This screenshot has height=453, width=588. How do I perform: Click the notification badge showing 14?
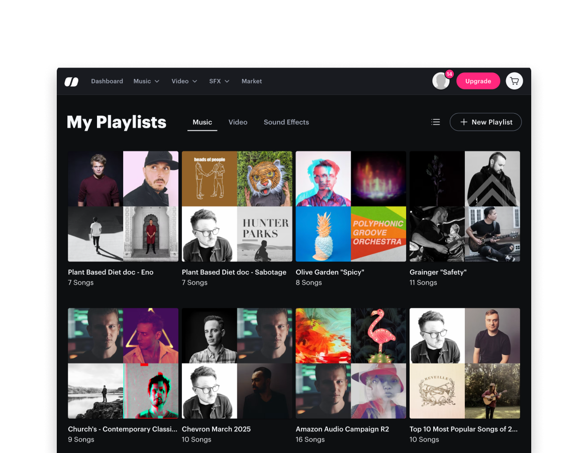click(x=449, y=74)
